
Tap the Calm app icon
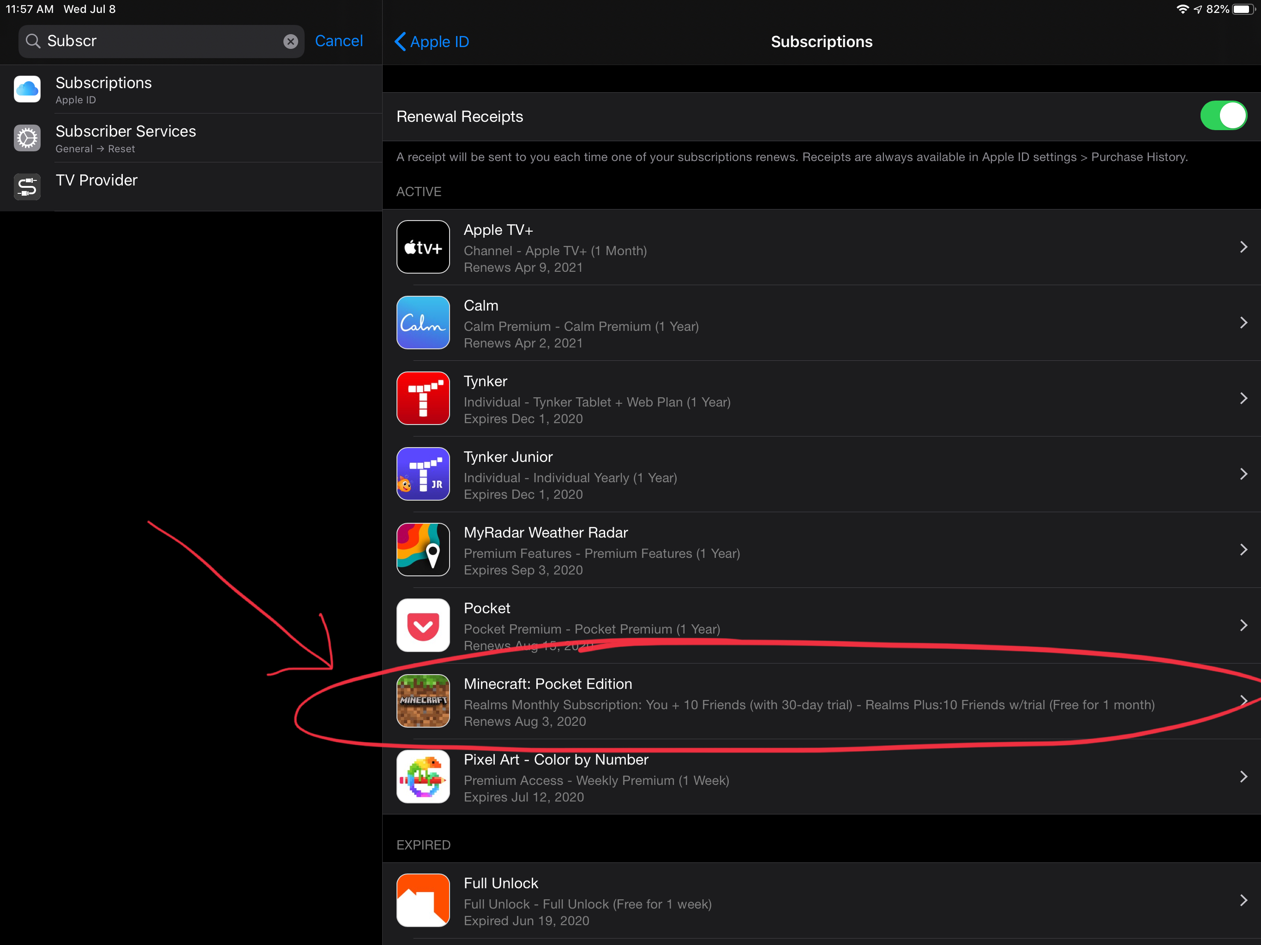pyautogui.click(x=423, y=323)
